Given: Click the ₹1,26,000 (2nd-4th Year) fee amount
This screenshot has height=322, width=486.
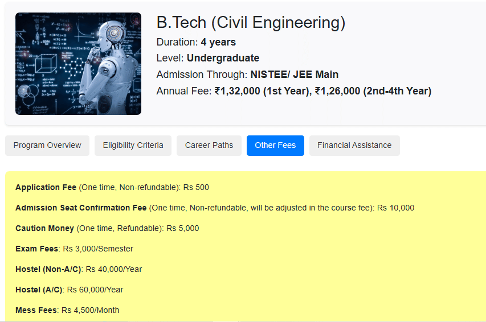Looking at the screenshot, I should tap(374, 91).
